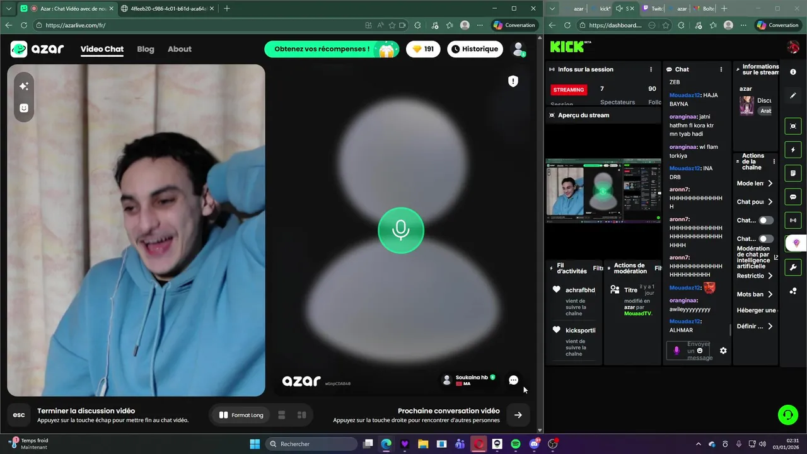The image size is (807, 454).
Task: Open Copilot Conversation in left browser
Action: point(514,25)
